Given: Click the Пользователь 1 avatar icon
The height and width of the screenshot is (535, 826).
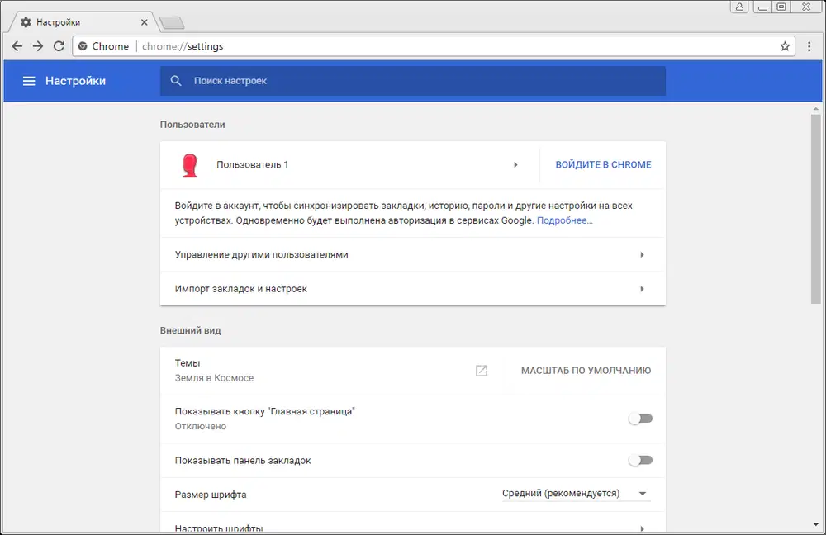Looking at the screenshot, I should [x=190, y=164].
